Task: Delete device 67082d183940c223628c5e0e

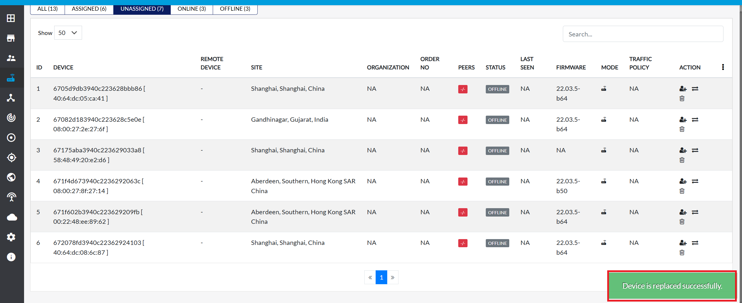Action: coord(682,129)
